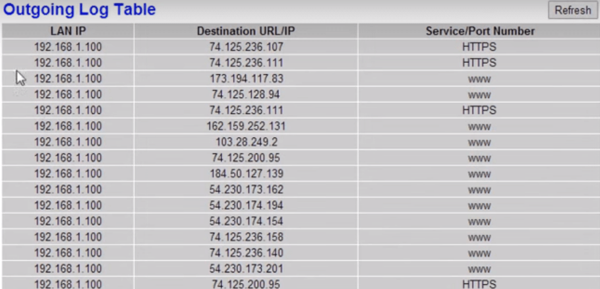Click destination IP 74.125.236.140
Screen dimensions: 600x289
point(246,253)
